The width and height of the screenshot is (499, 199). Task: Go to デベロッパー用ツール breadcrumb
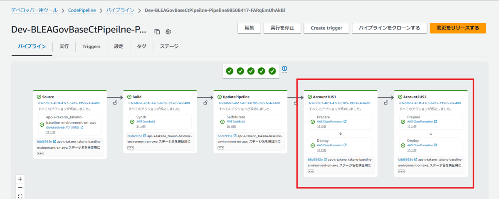(x=35, y=10)
